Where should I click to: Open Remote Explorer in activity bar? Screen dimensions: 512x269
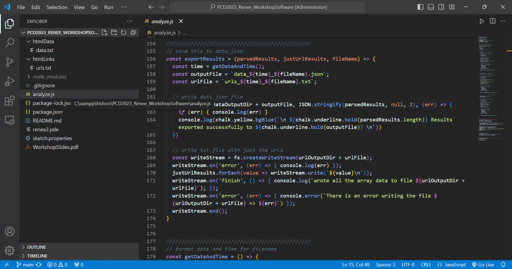10,120
